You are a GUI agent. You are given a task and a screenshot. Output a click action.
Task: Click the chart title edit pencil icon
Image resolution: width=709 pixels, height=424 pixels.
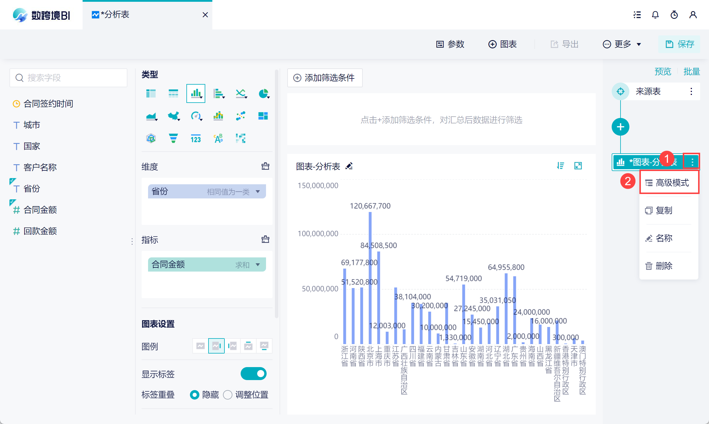[349, 166]
